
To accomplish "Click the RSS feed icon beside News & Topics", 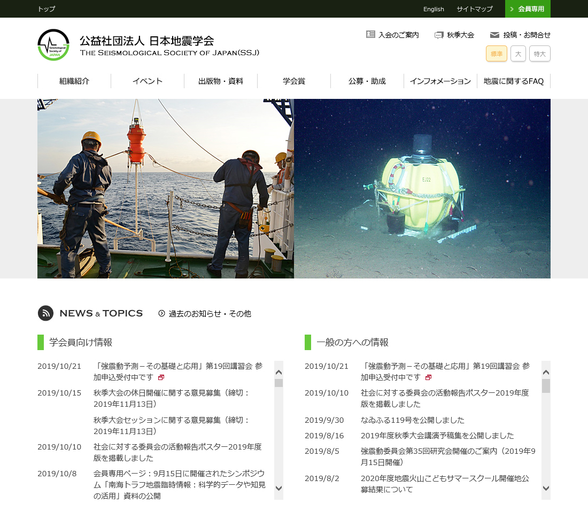I will [45, 313].
